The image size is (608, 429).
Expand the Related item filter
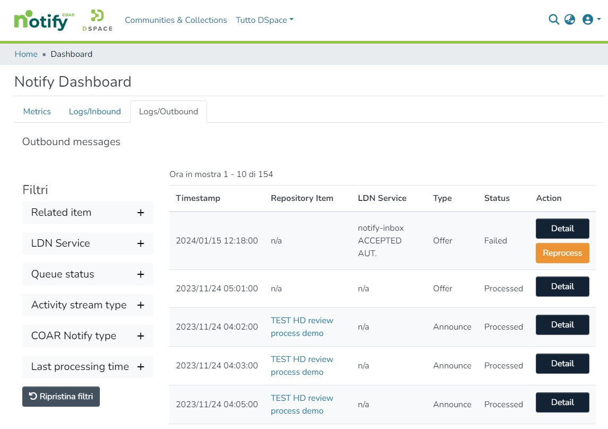[141, 213]
